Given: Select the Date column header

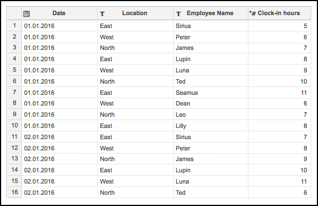Looking at the screenshot, I should pyautogui.click(x=59, y=13).
